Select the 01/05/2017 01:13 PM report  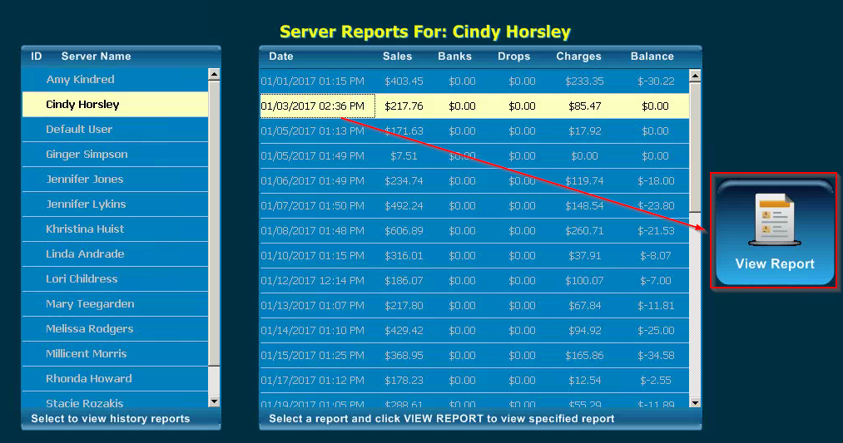tap(474, 131)
